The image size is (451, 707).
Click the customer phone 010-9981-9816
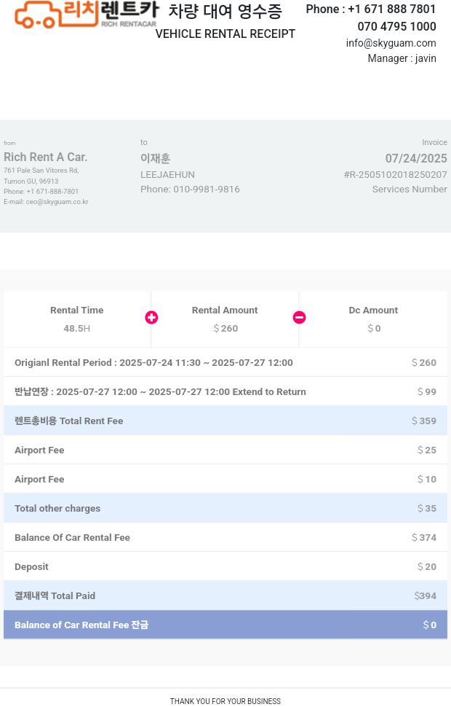[207, 190]
